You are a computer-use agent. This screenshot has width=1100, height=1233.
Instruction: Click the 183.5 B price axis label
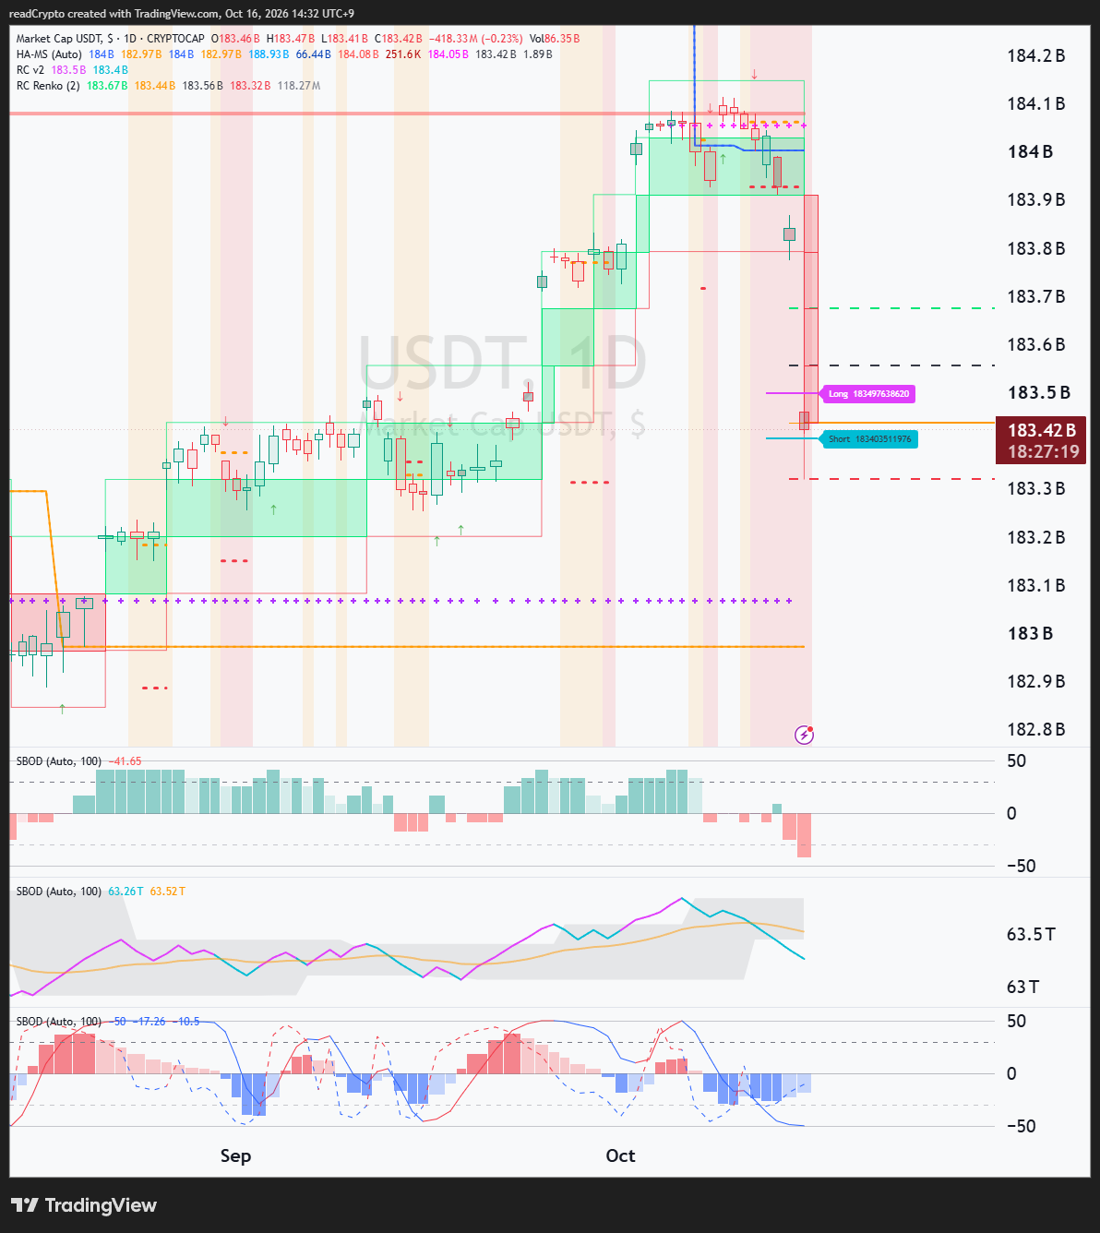(x=1039, y=393)
